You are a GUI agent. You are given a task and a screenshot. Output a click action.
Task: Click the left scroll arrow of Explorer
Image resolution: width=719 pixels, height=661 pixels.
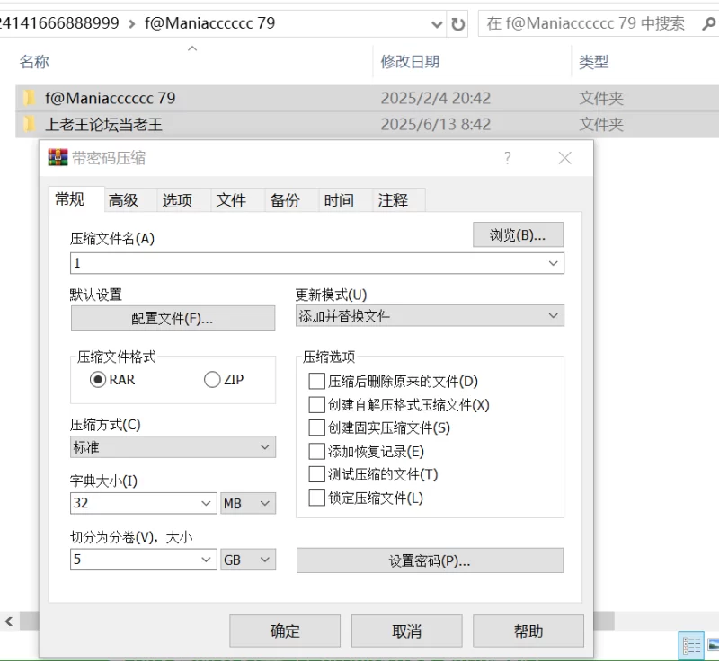click(x=9, y=621)
